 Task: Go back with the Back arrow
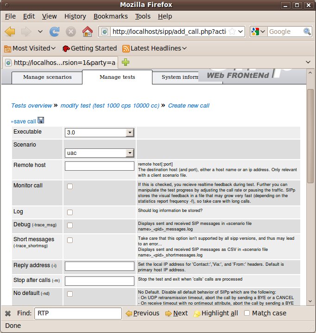(10, 32)
